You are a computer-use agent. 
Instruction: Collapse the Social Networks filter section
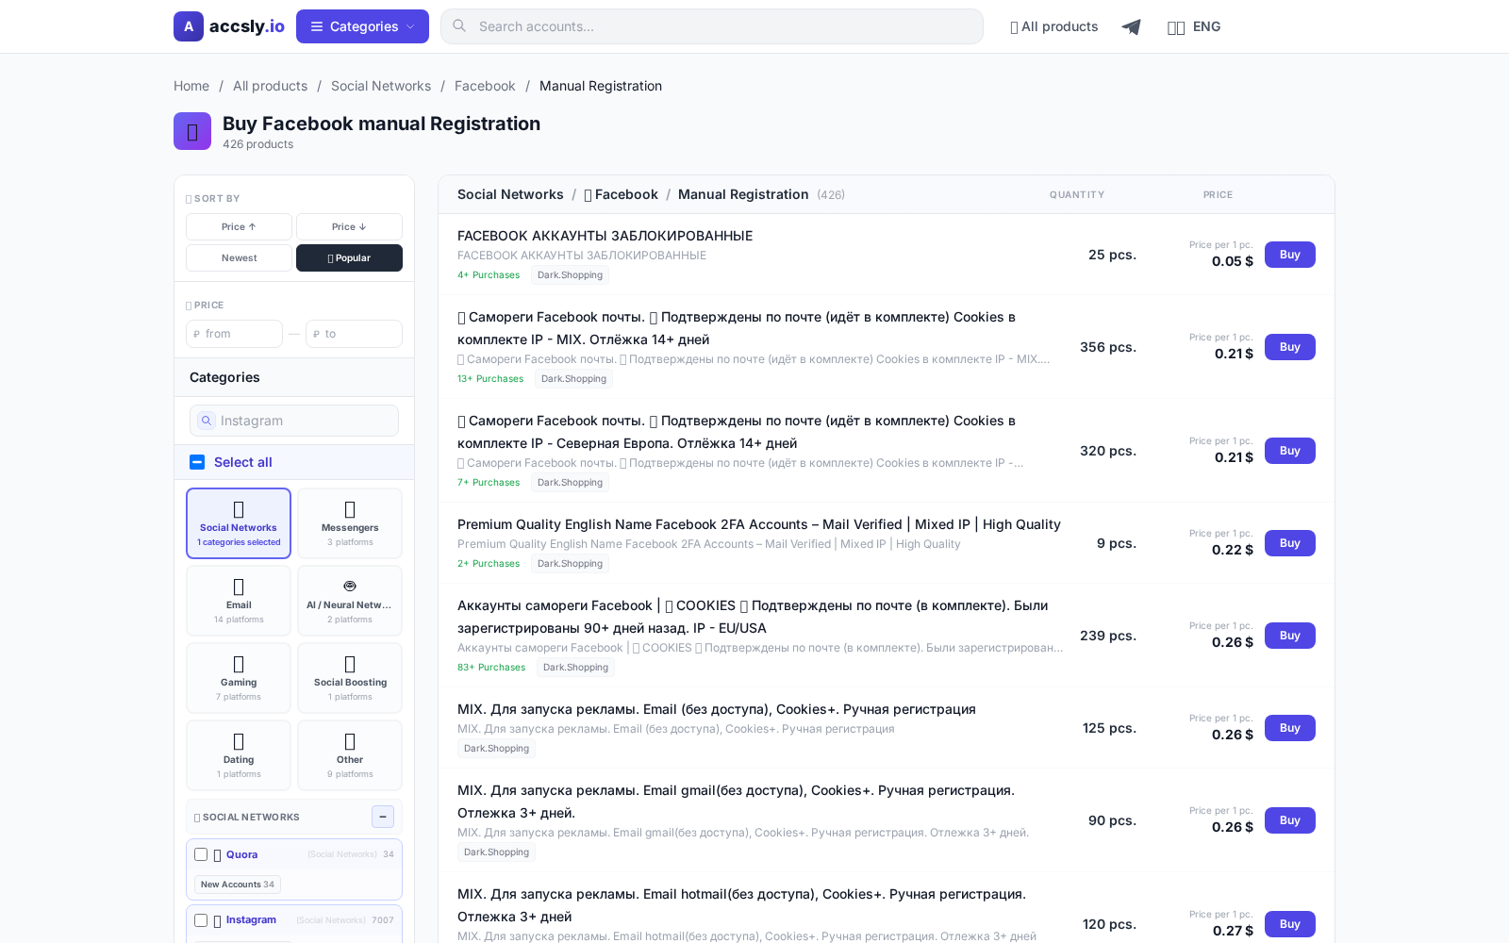point(383,817)
